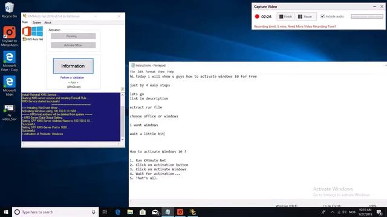Click 'Activation of Products: Windows' log line

point(42,134)
